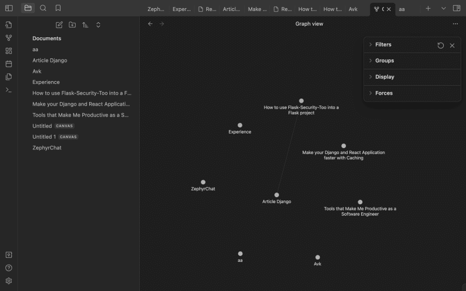Switch to the aa tab
466x291 pixels.
402,9
